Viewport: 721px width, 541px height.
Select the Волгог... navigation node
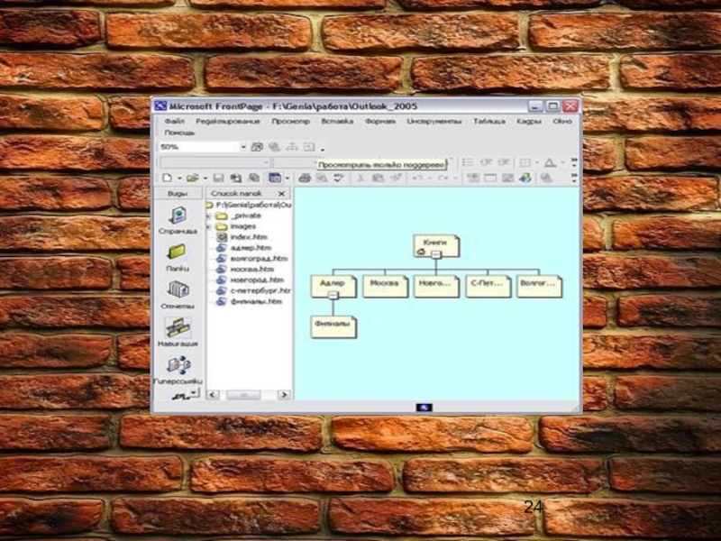(x=539, y=287)
